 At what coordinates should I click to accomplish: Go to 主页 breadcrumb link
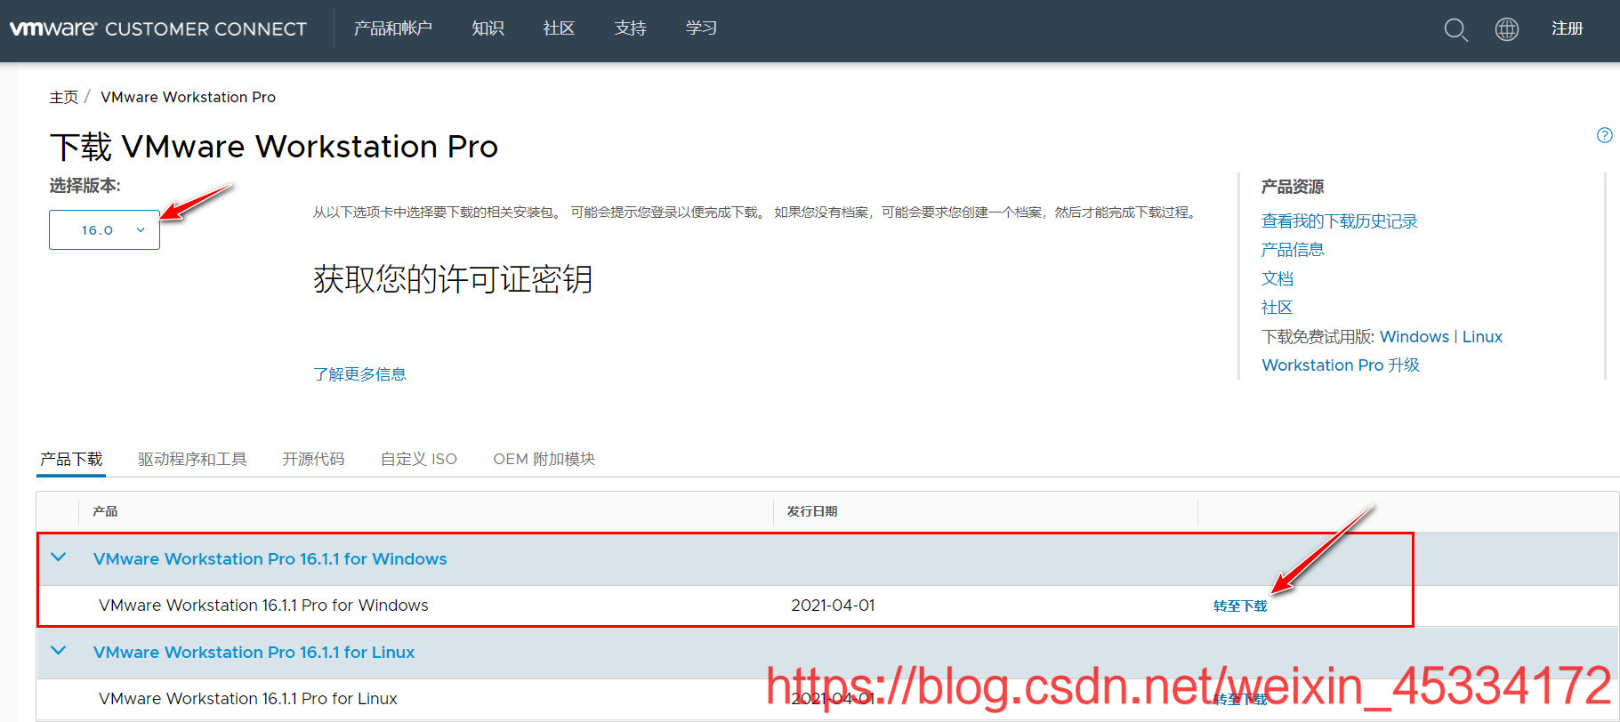(64, 97)
